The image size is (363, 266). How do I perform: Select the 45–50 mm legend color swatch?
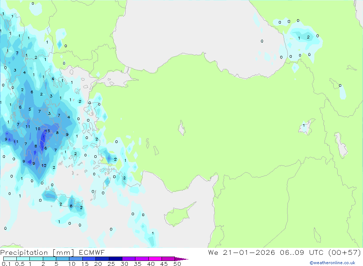[168, 259]
